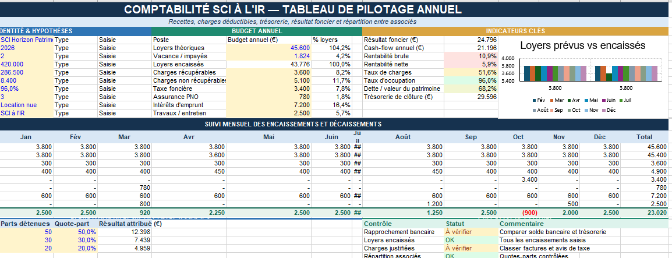Select the 'Commentaire' column header
Screen dimensions: 672x258
click(x=522, y=223)
